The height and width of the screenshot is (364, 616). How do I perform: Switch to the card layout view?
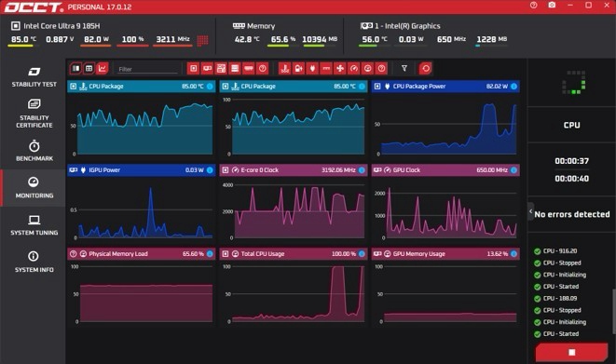coord(75,69)
